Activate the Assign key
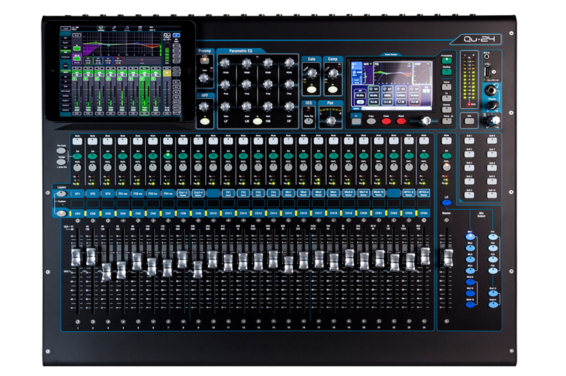 [61, 162]
